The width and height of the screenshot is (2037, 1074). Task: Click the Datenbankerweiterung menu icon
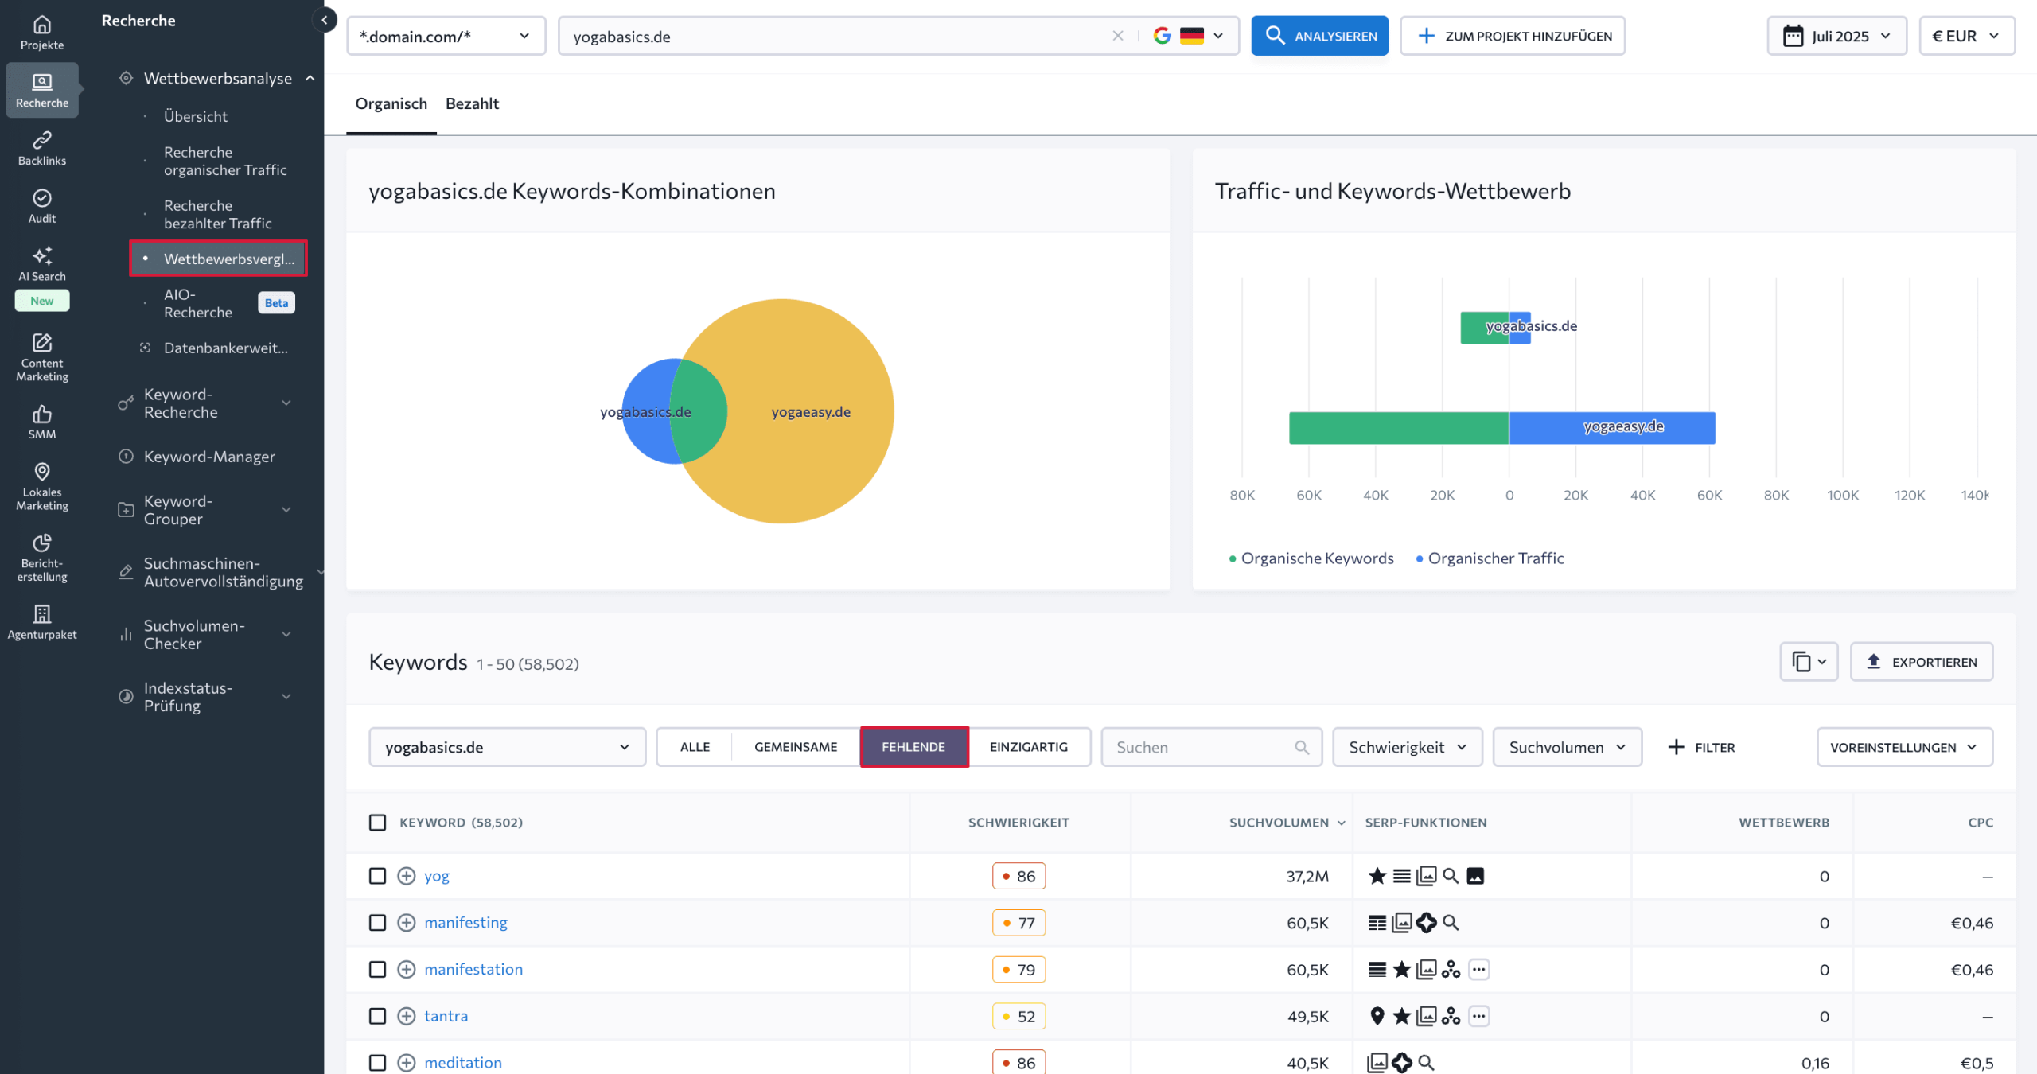[145, 348]
